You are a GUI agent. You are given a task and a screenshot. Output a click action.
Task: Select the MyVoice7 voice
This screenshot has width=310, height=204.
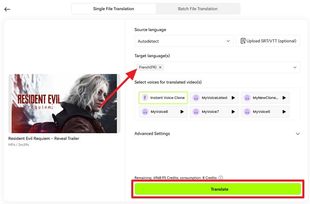(x=214, y=112)
